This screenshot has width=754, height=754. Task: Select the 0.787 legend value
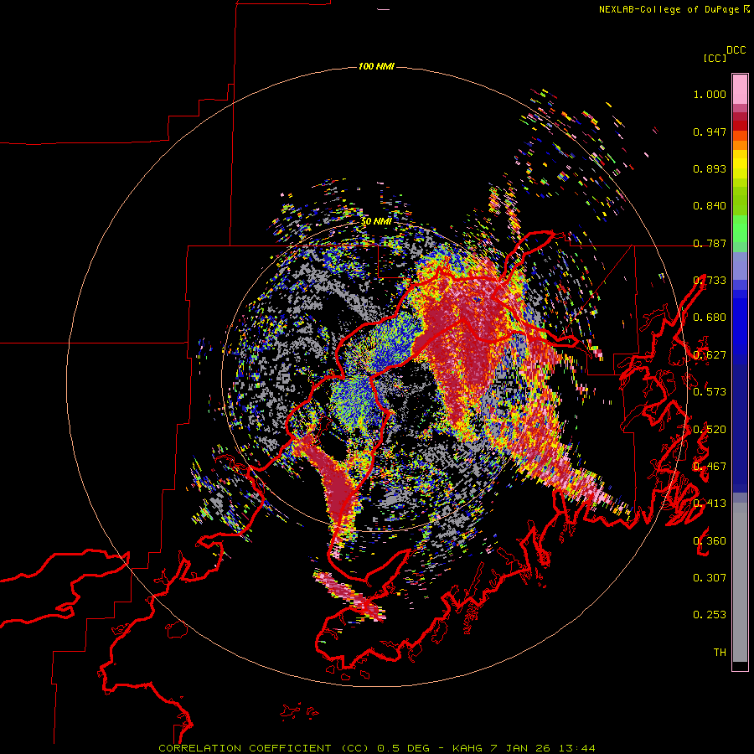710,243
